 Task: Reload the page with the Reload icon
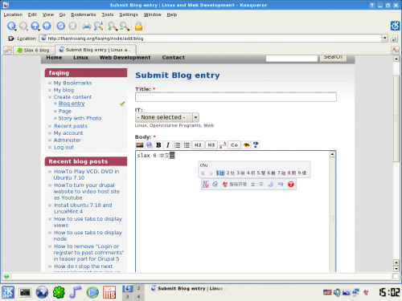tap(61, 26)
